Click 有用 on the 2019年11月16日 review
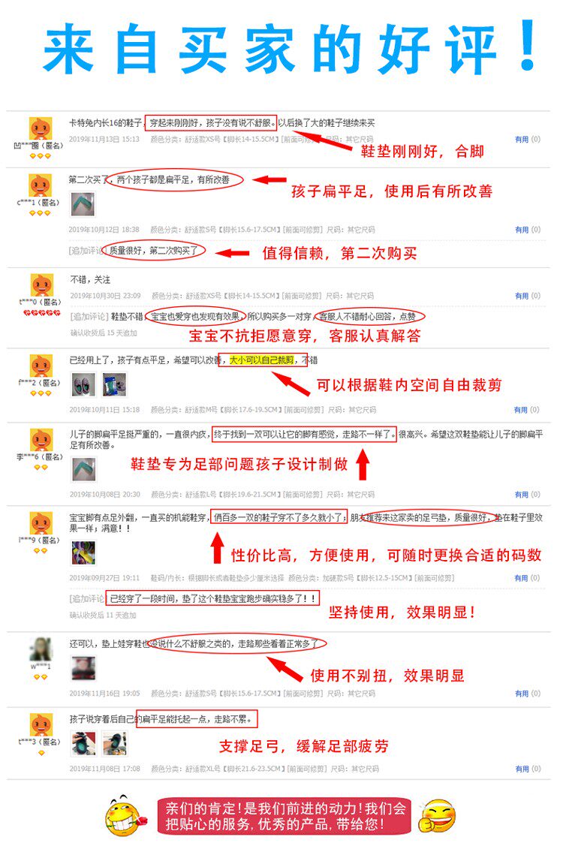Viewport: 563px width, 855px height. tap(522, 694)
